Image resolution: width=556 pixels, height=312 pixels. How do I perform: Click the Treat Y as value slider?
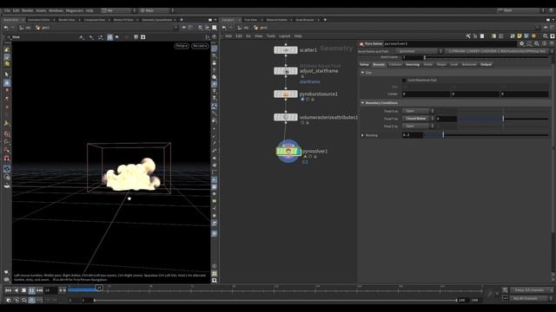tap(504, 119)
